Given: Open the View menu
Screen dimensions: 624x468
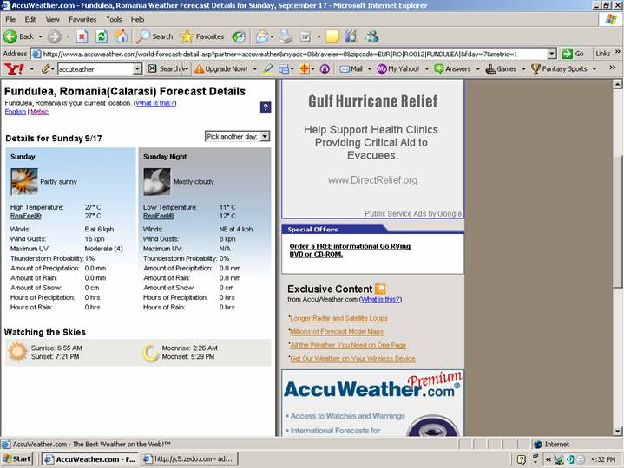Looking at the screenshot, I should [x=52, y=19].
